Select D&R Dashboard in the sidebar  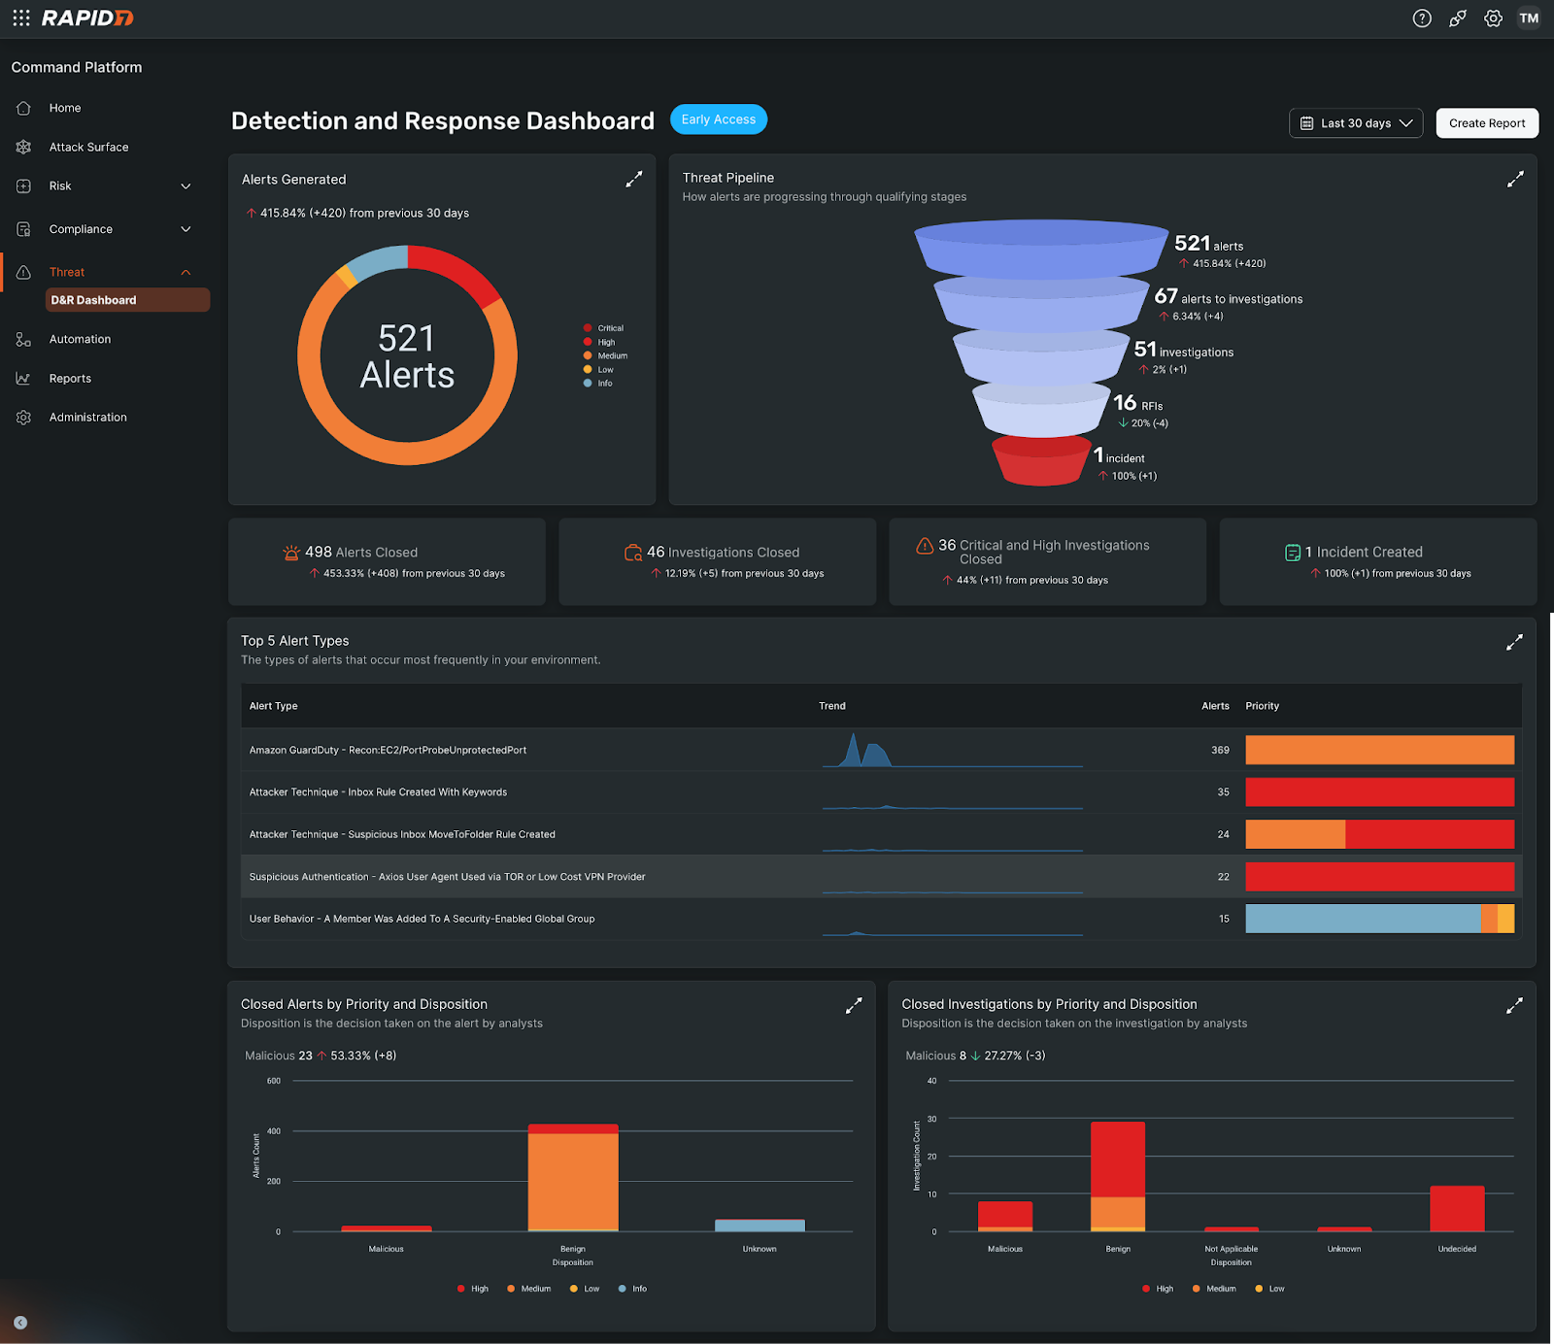92,300
